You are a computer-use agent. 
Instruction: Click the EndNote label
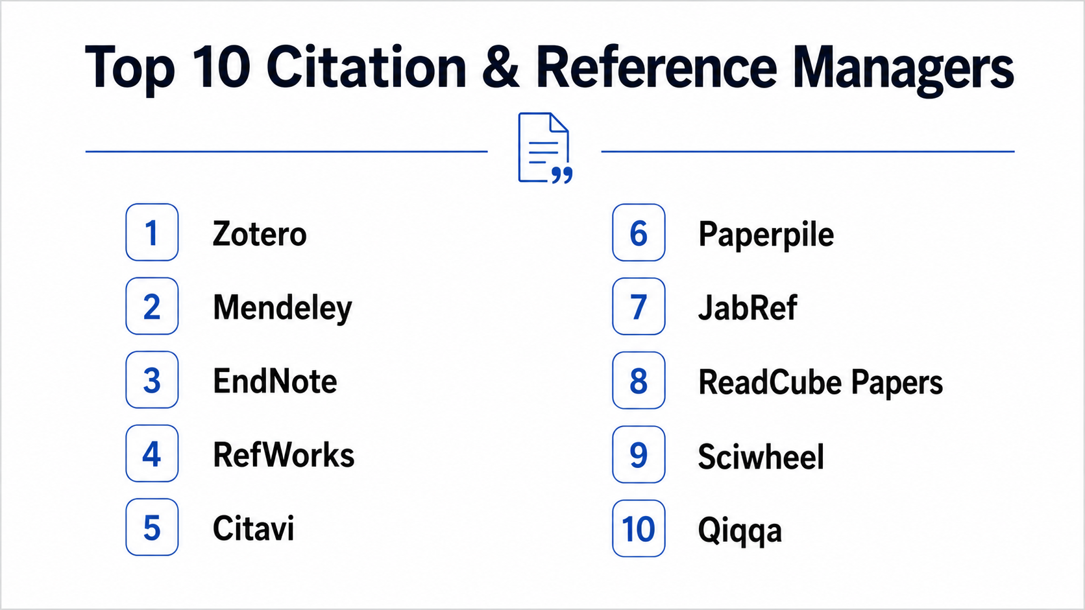[x=275, y=381]
